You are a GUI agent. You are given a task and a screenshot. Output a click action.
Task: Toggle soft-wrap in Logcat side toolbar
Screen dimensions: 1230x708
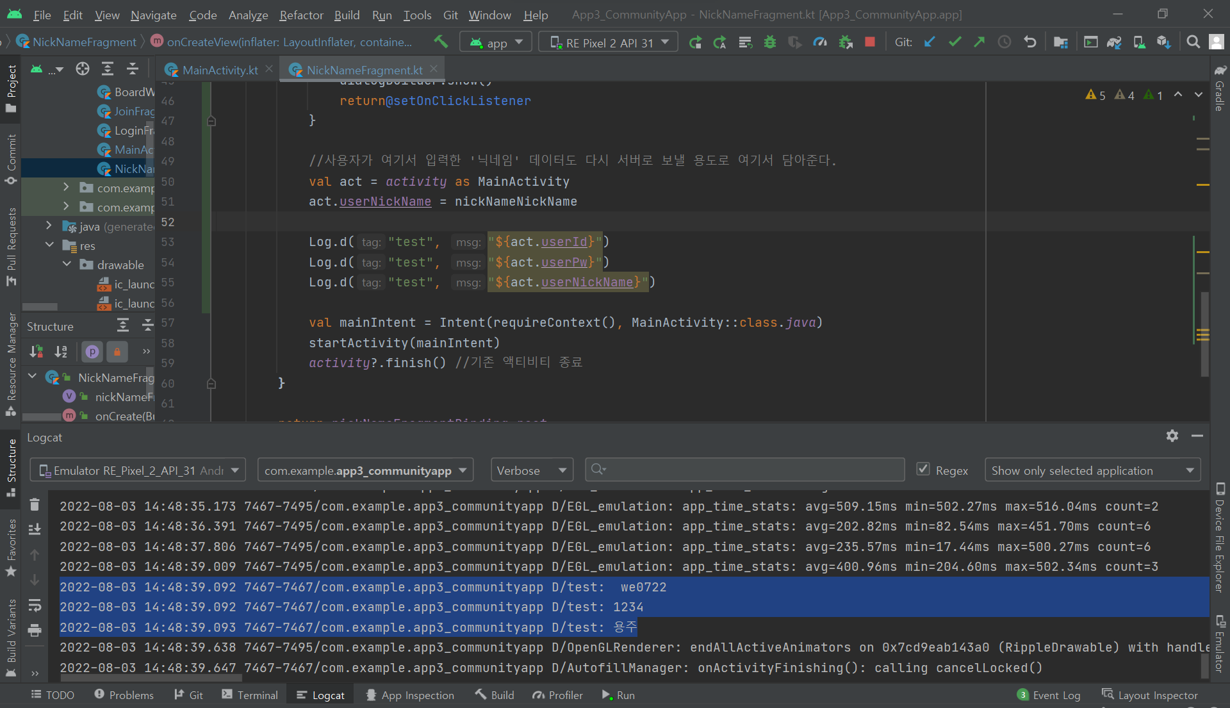35,605
